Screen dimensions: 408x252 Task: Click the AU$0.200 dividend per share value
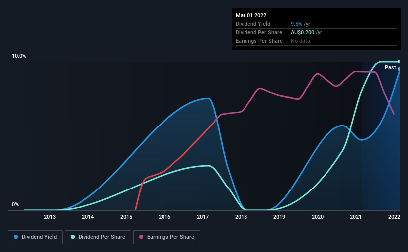click(302, 32)
